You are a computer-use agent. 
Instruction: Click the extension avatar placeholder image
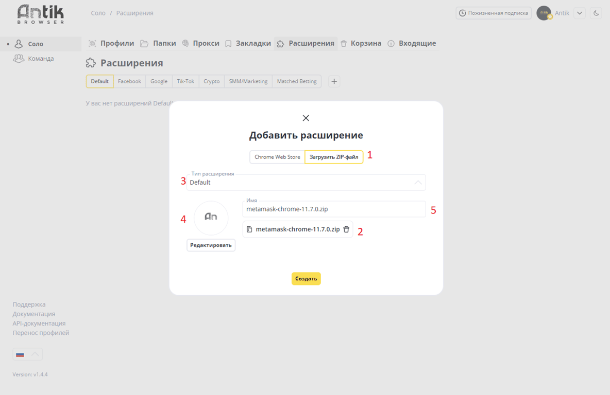click(211, 218)
